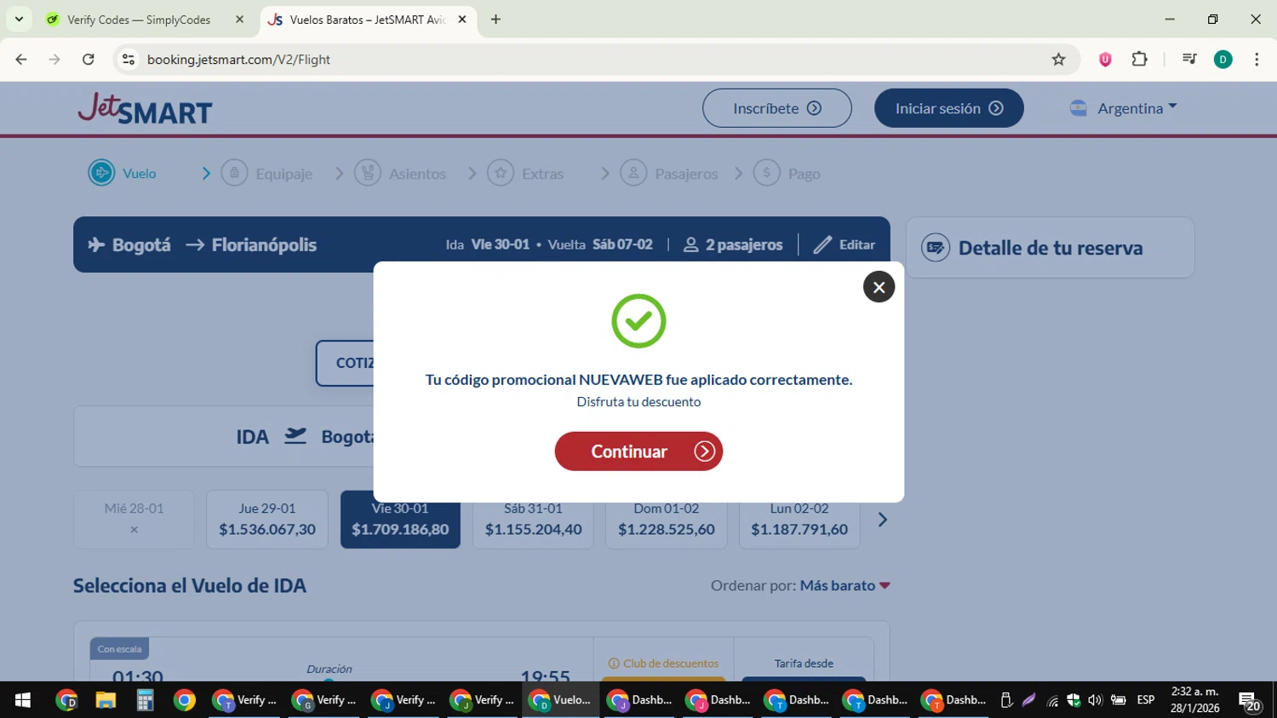Click Editar to modify the search
Screen dimensions: 1277x718
click(845, 245)
